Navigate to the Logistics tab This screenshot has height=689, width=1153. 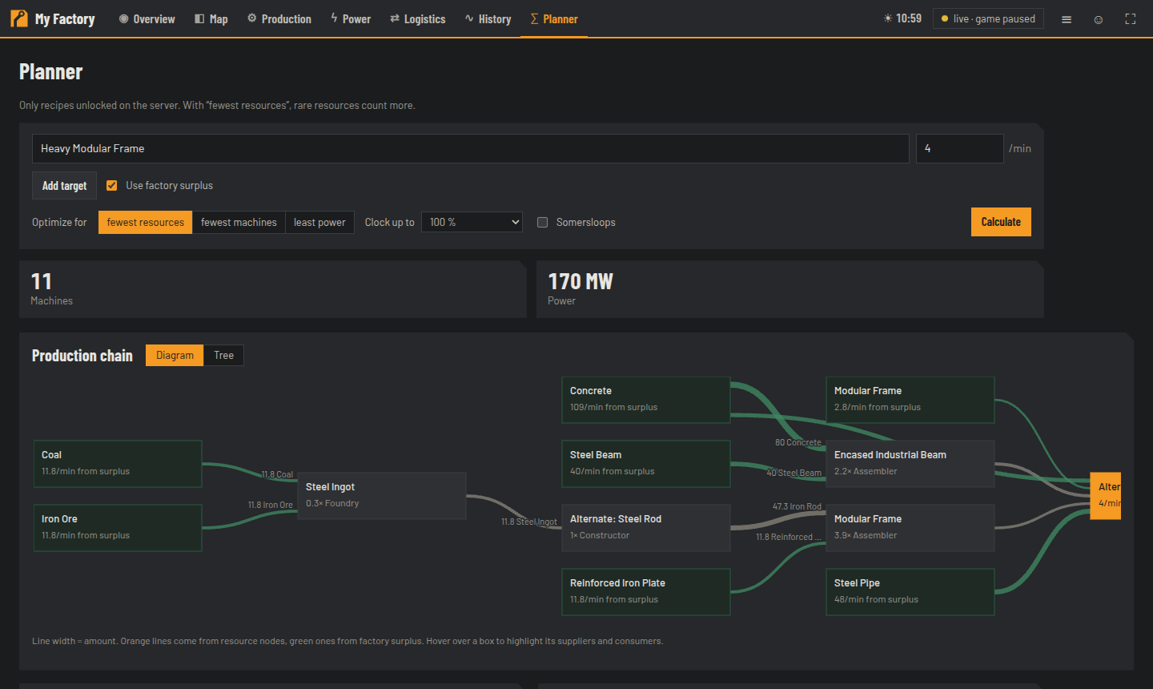[x=418, y=19]
